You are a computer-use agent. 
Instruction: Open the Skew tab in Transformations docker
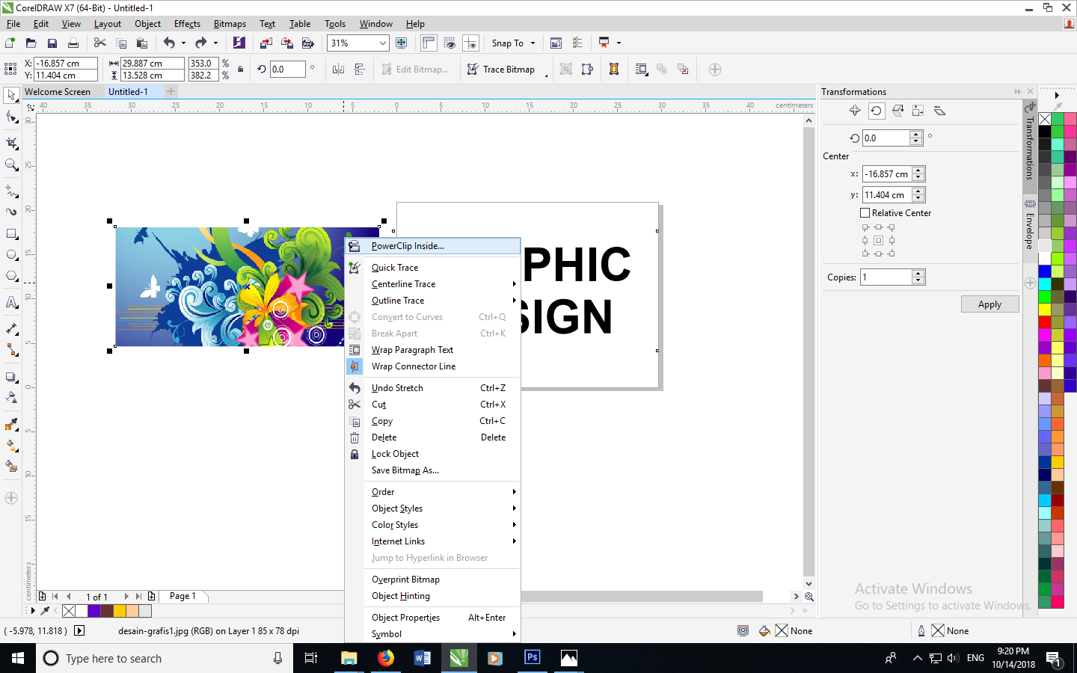click(x=939, y=111)
